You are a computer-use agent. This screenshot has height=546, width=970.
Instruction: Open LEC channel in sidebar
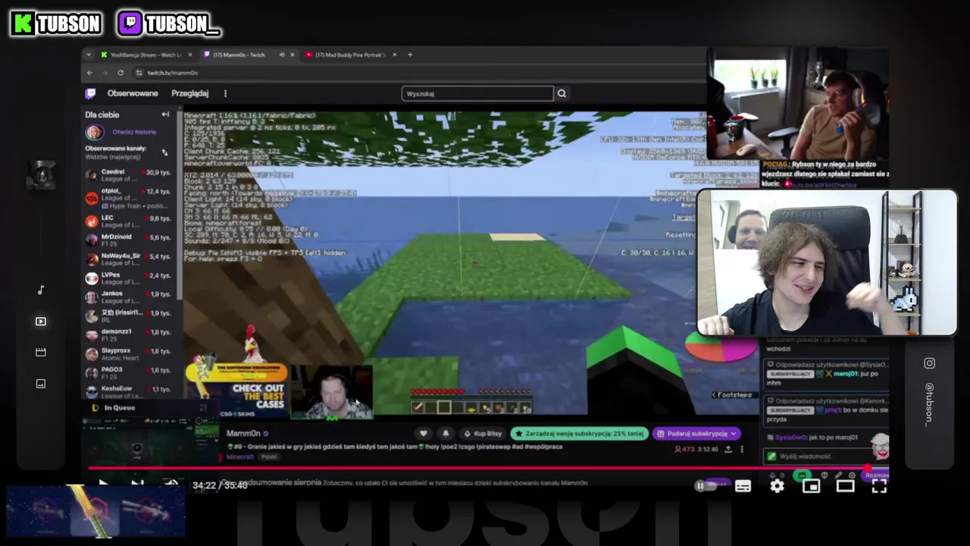point(129,221)
